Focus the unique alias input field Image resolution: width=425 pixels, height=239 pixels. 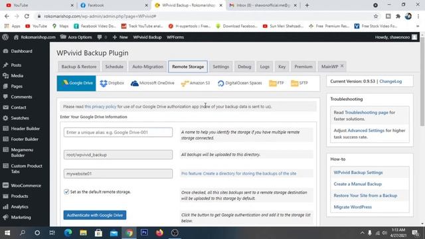[x=118, y=132]
